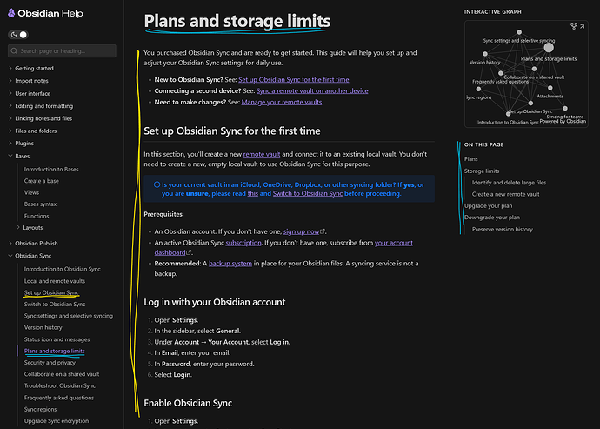Follow the 'backup system' link
The height and width of the screenshot is (429, 600).
click(230, 262)
